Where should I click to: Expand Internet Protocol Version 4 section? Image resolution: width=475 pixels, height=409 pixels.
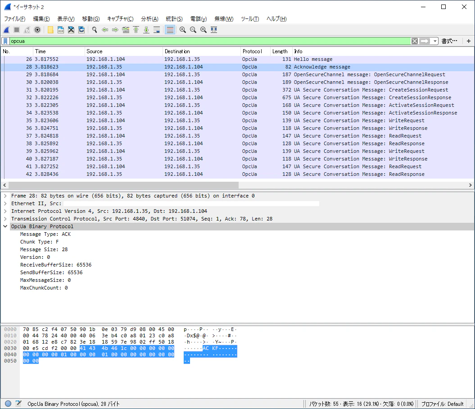5,211
